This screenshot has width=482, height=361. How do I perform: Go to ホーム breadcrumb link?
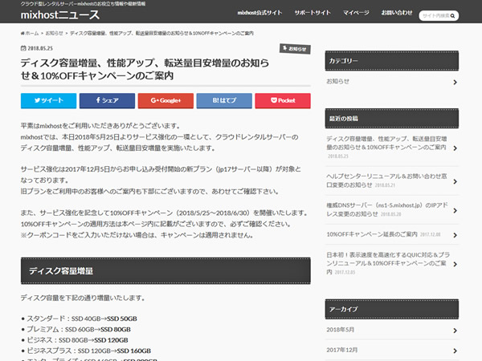32,33
